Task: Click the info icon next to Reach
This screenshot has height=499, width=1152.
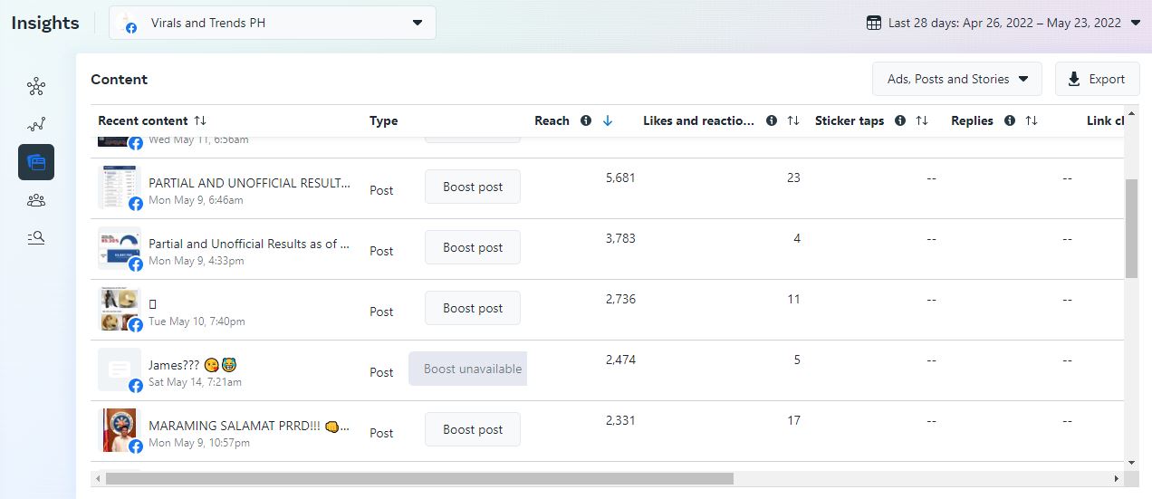Action: [x=586, y=120]
